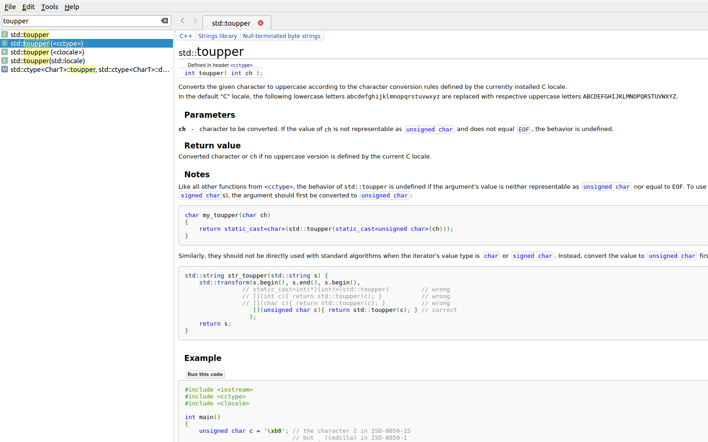
Task: Click the my_toupper function code line
Action: (228, 215)
